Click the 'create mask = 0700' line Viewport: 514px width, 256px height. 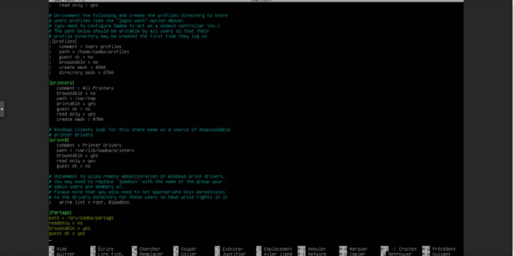coord(80,119)
